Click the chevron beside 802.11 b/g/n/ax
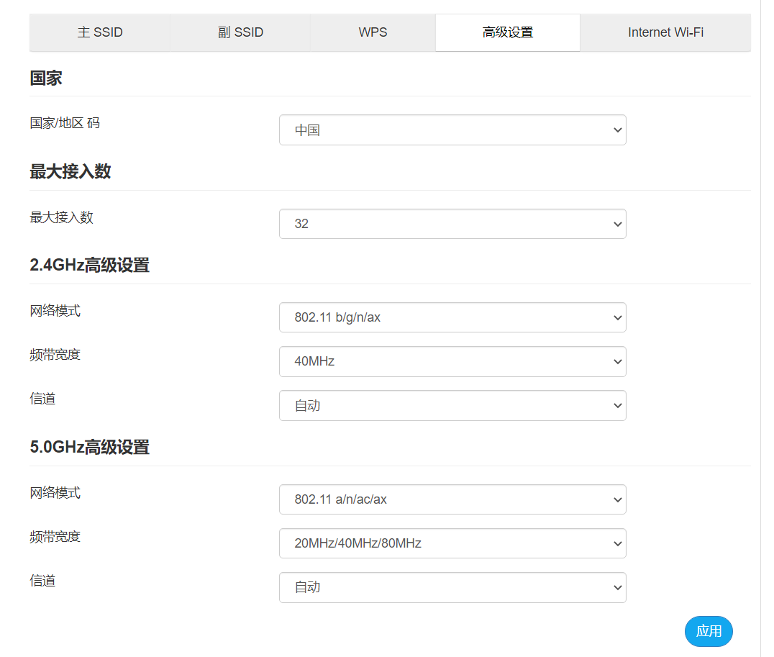This screenshot has width=774, height=657. (x=616, y=317)
